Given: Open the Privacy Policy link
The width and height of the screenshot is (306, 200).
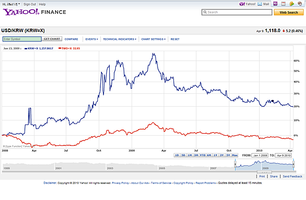Looking at the screenshot, I should (x=120, y=183).
